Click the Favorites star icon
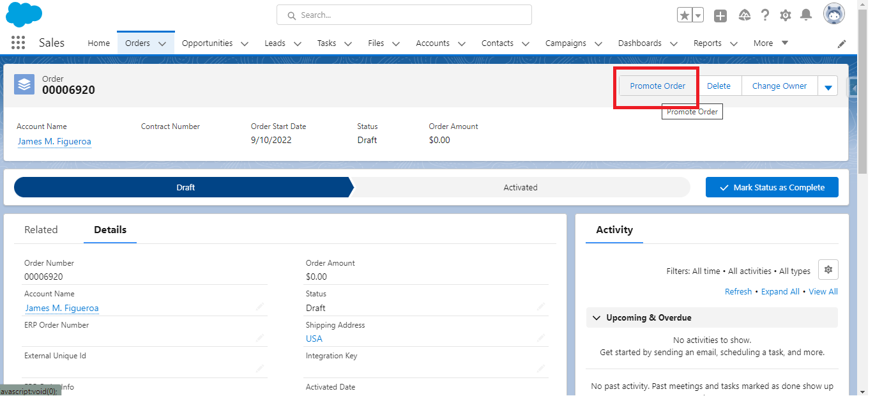Screen dimensions: 875x396 685,15
